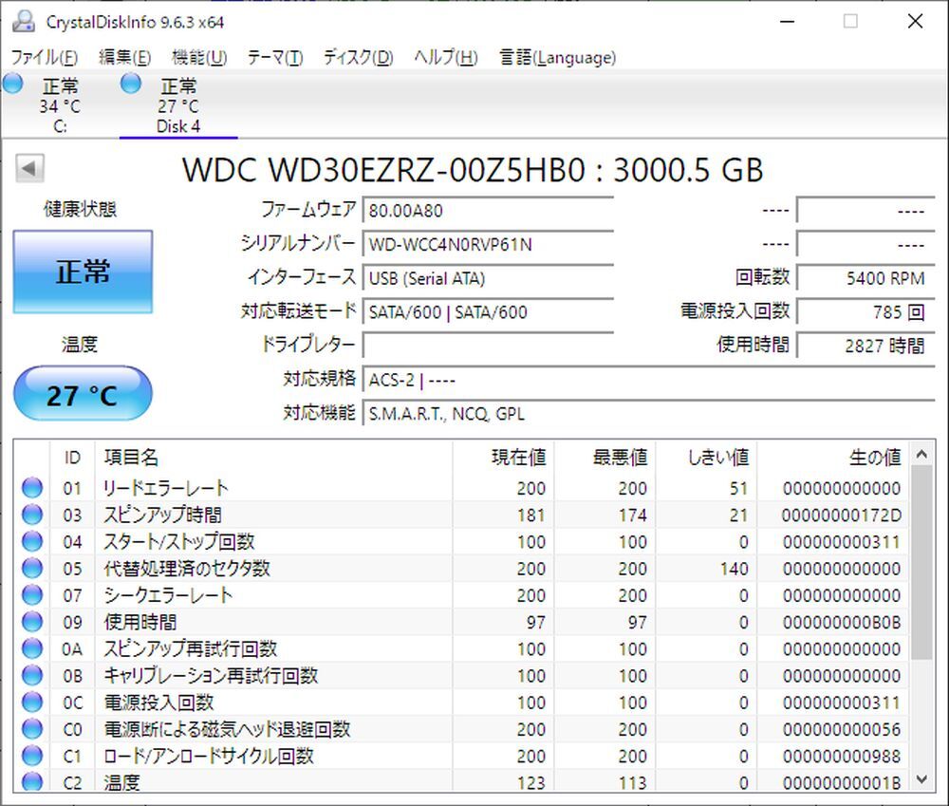This screenshot has width=949, height=806.
Task: Click the interface field USB (Serial ATA)
Action: [x=488, y=278]
